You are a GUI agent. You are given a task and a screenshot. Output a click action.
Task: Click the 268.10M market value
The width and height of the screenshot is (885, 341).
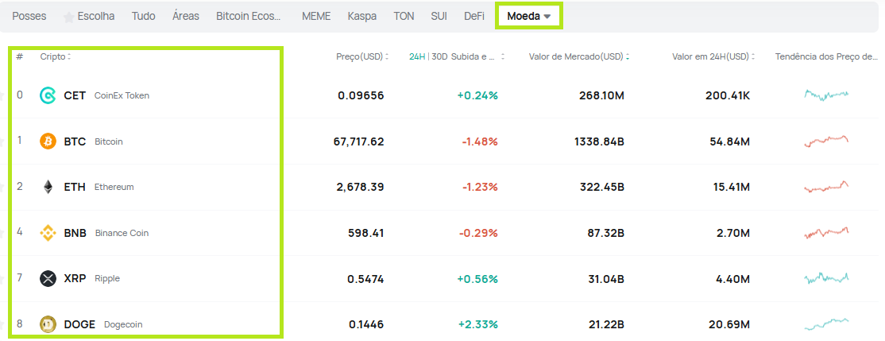coord(601,95)
